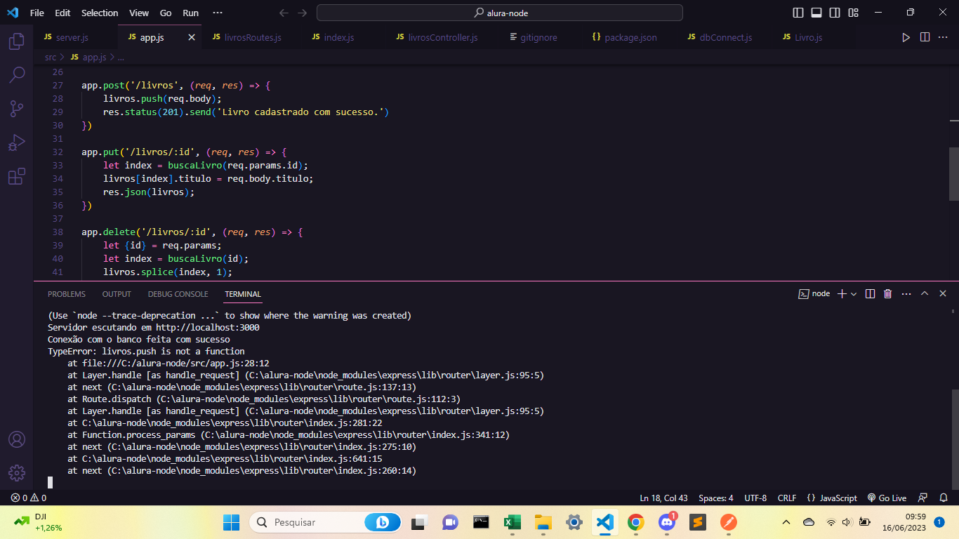Split the editor to the right

coord(925,37)
